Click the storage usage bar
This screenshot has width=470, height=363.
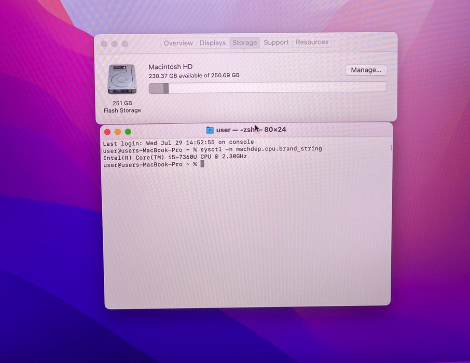tap(268, 88)
